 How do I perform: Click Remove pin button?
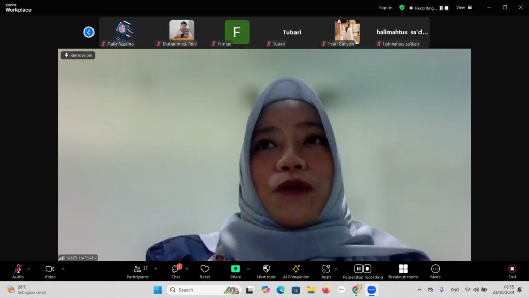point(78,55)
